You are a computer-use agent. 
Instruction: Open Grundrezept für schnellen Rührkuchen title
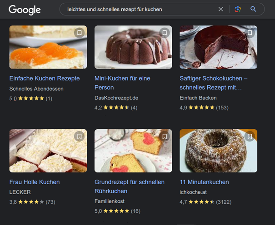coord(130,186)
